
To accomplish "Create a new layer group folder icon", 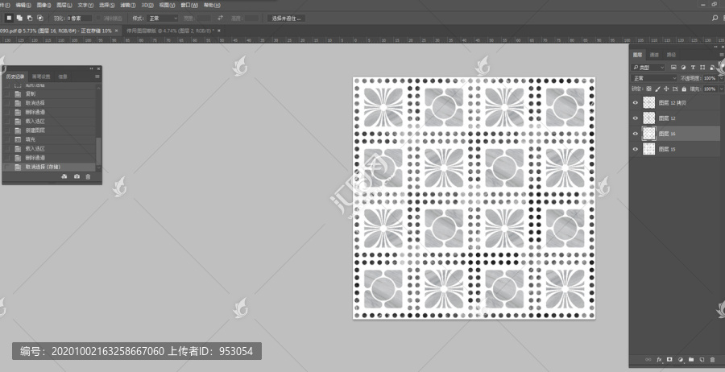I will pos(691,359).
